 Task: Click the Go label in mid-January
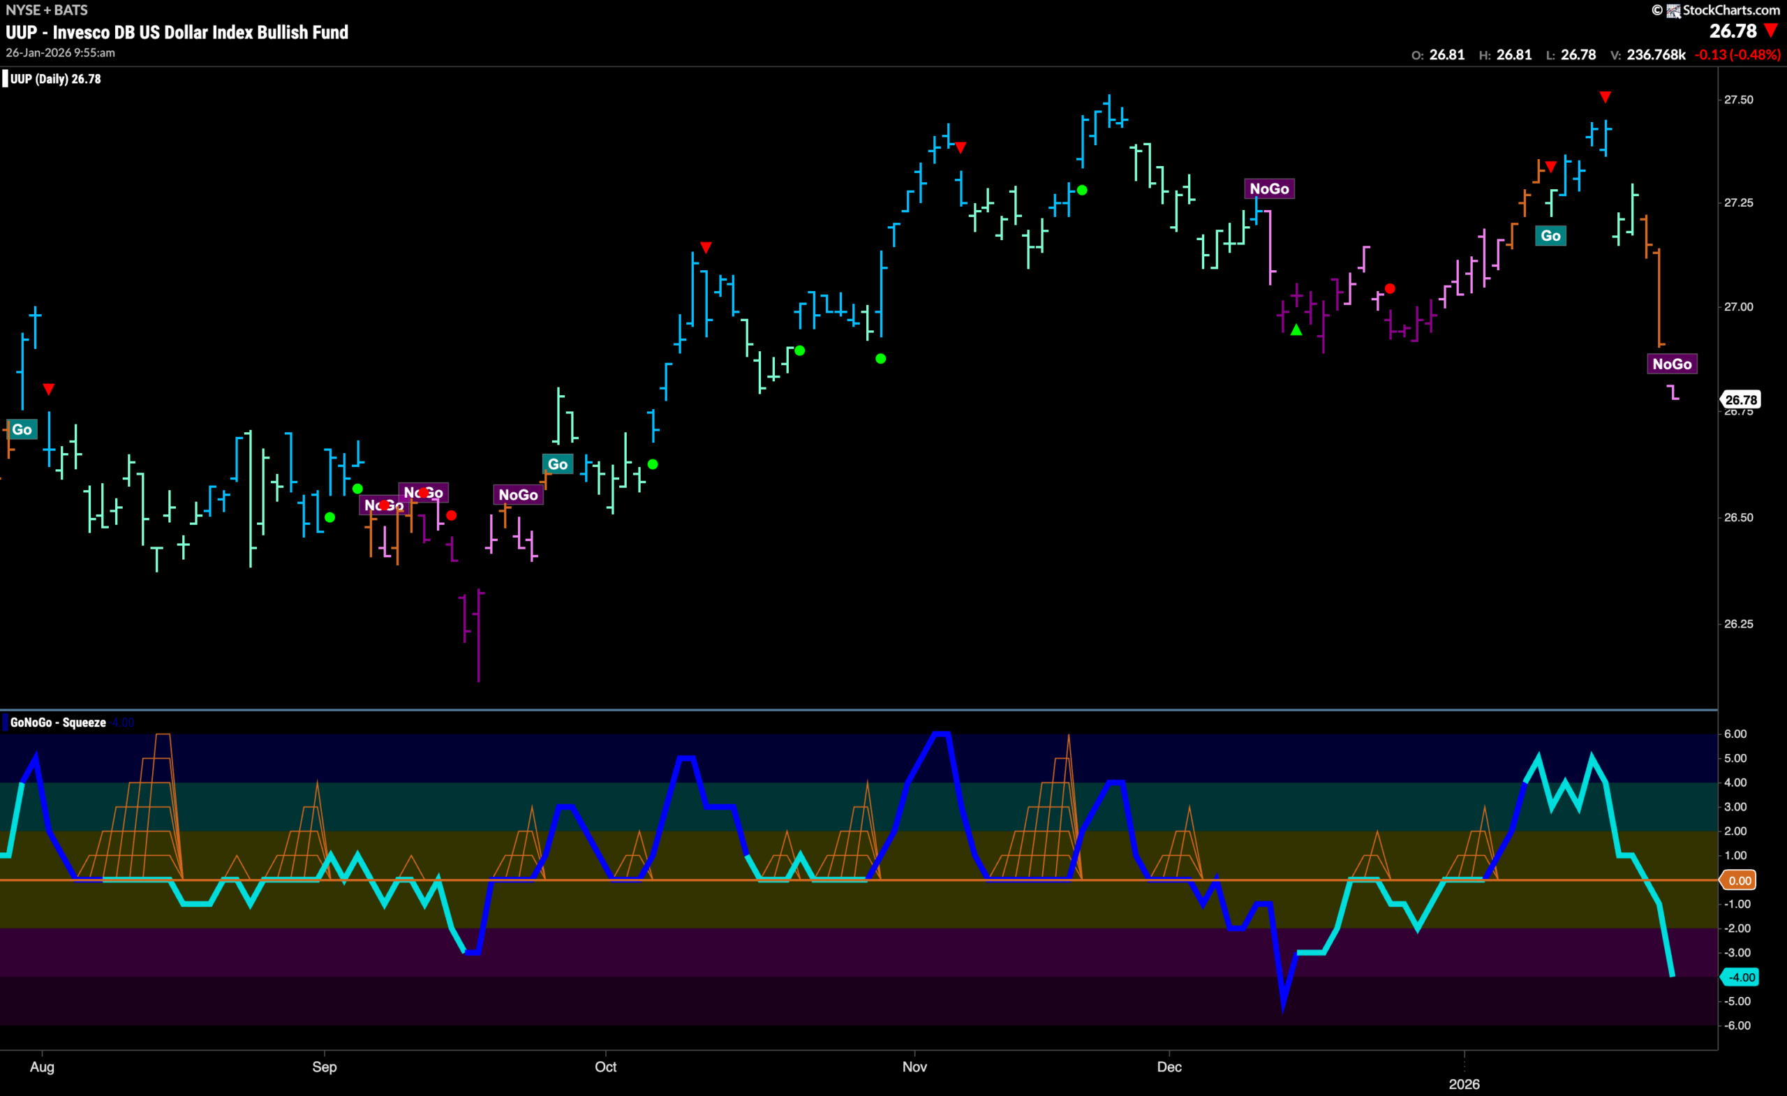tap(1550, 236)
